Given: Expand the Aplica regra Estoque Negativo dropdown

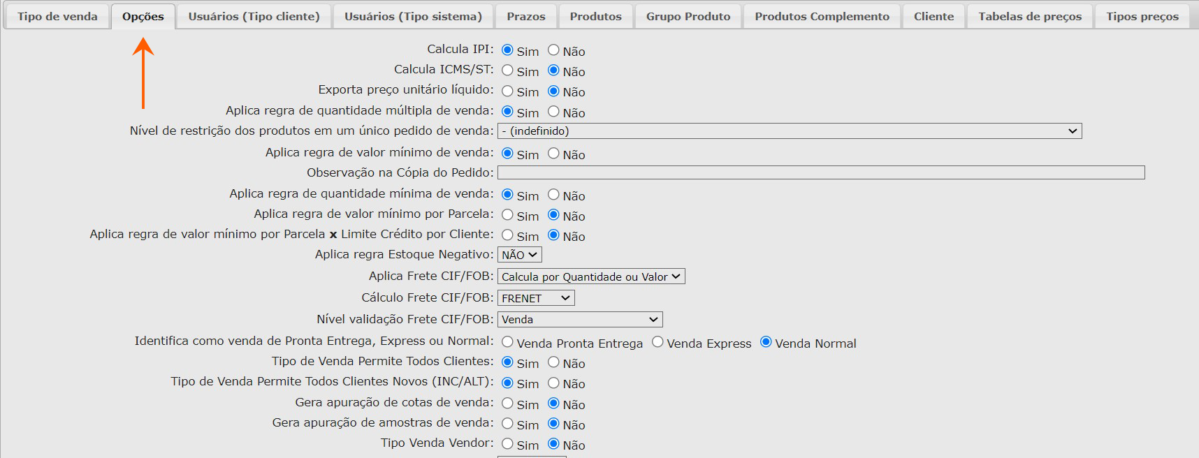Looking at the screenshot, I should pyautogui.click(x=519, y=255).
